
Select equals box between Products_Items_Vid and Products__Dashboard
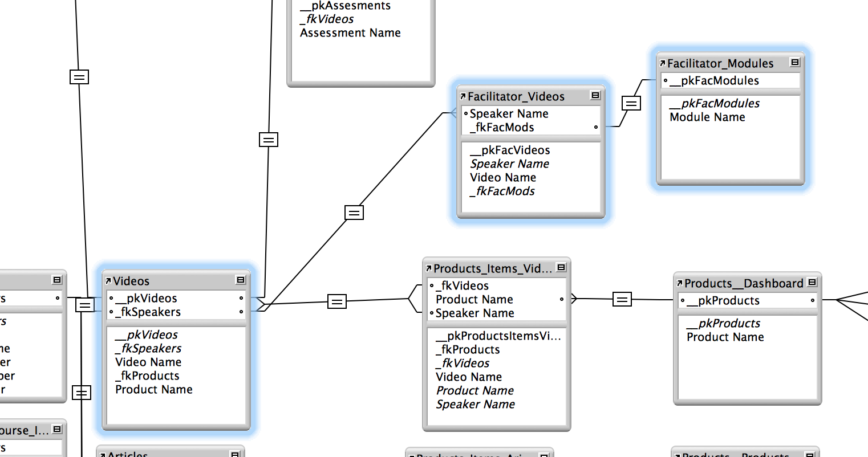pyautogui.click(x=622, y=299)
